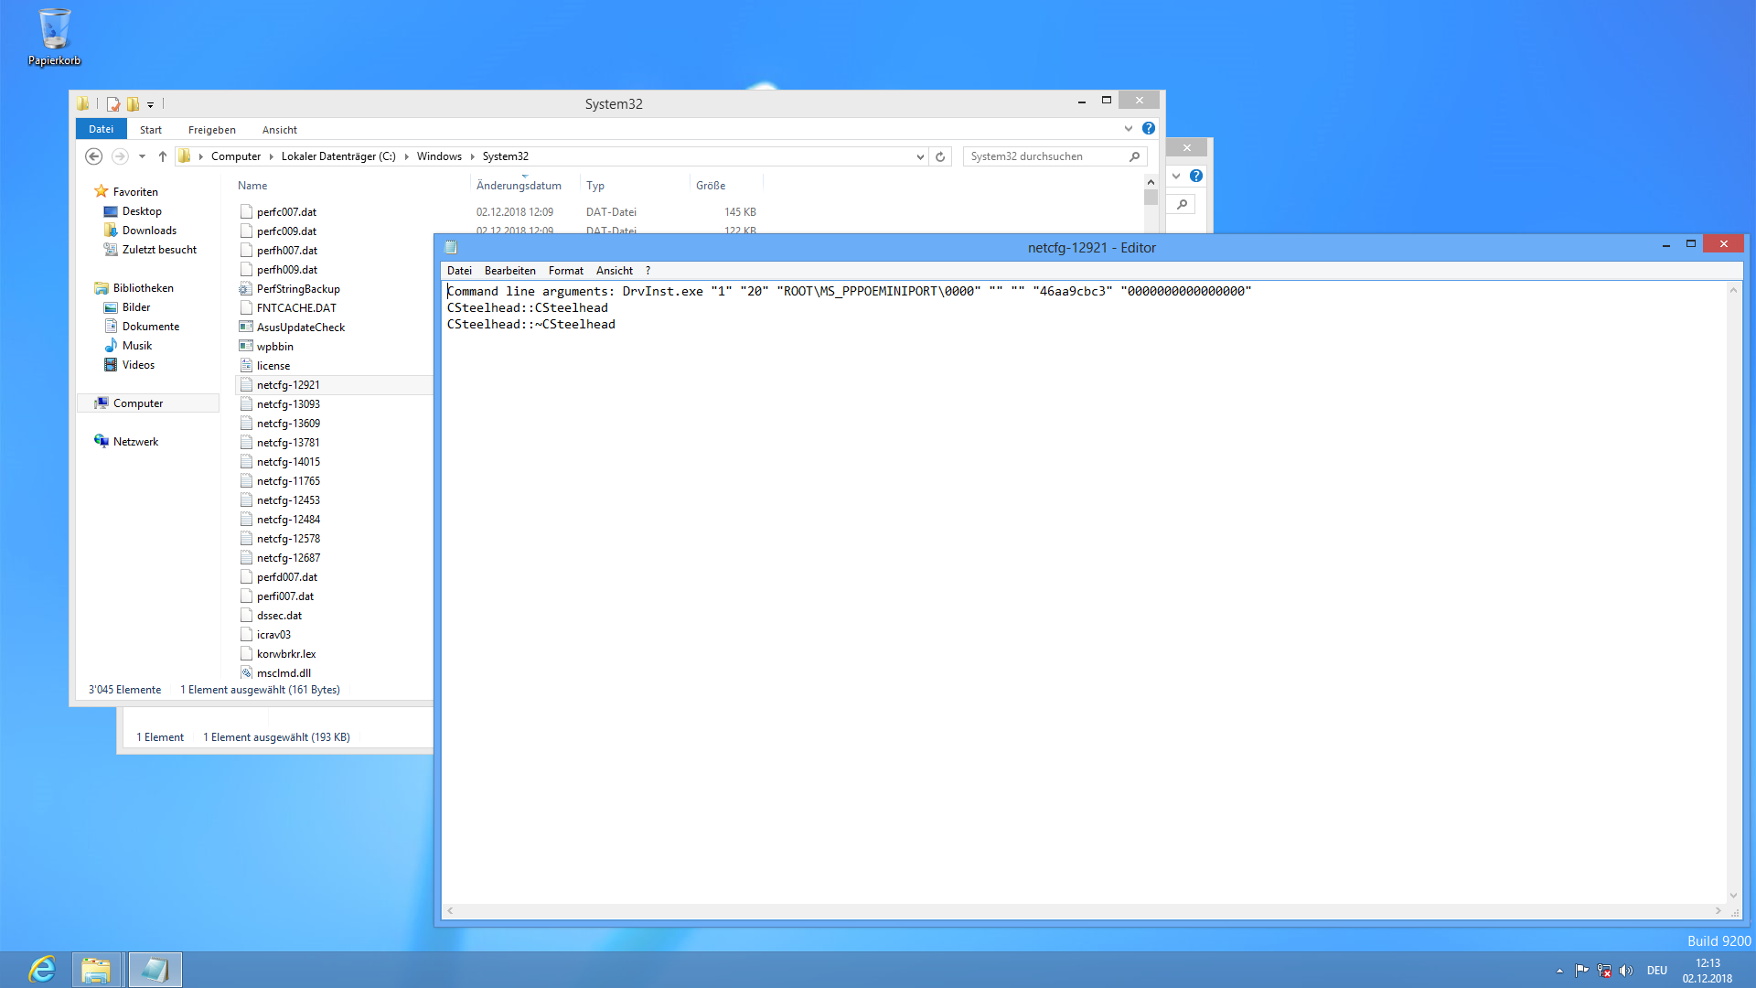The height and width of the screenshot is (988, 1756).
Task: Click the Notepad horizontal scrollbar right arrow
Action: pyautogui.click(x=1718, y=911)
